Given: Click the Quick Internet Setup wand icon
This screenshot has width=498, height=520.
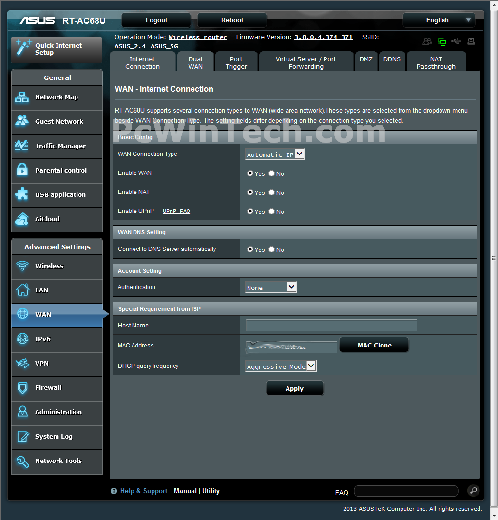Looking at the screenshot, I should point(23,47).
